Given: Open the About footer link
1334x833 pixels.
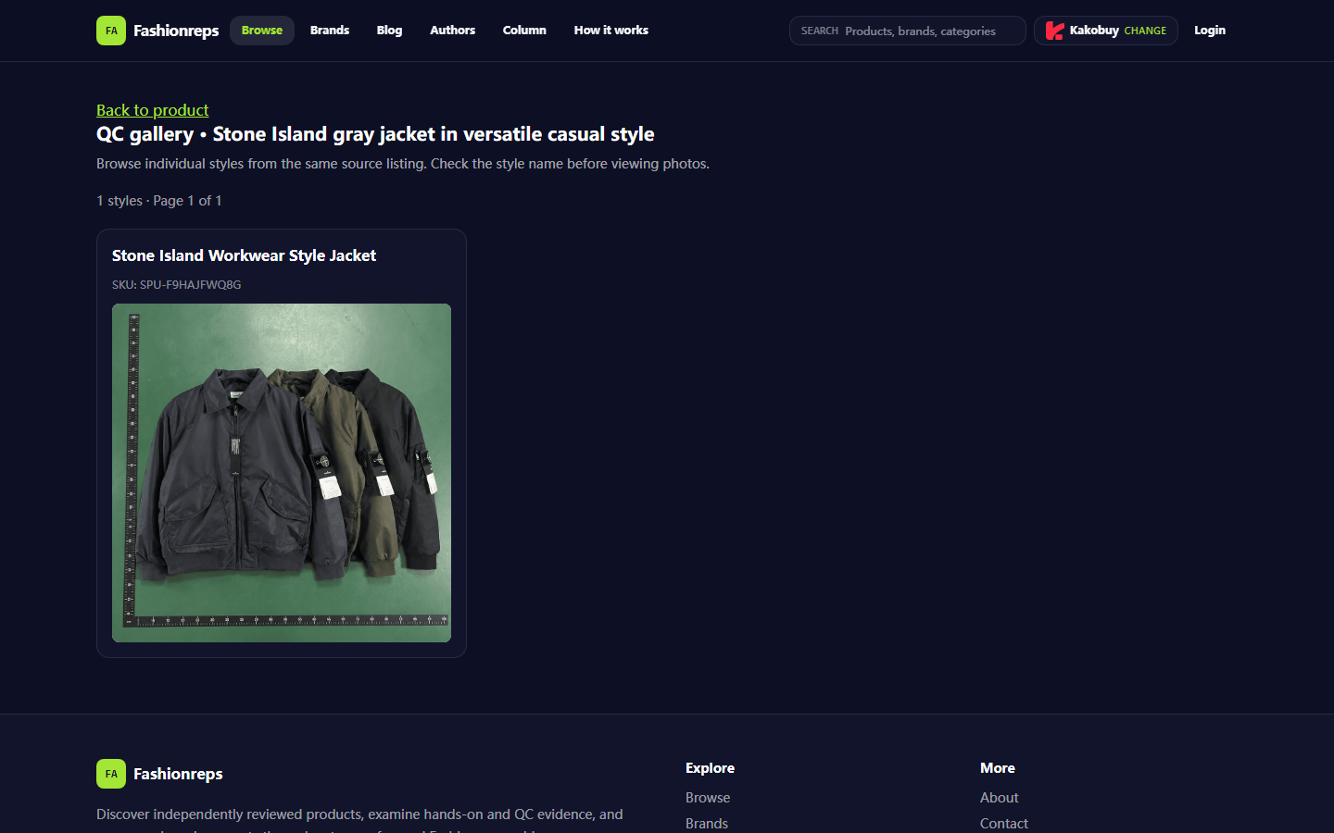Looking at the screenshot, I should [x=1000, y=798].
